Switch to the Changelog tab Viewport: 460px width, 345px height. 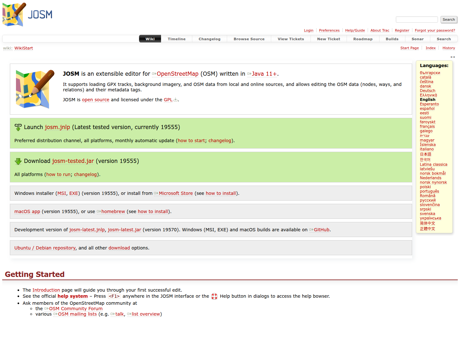pos(210,39)
